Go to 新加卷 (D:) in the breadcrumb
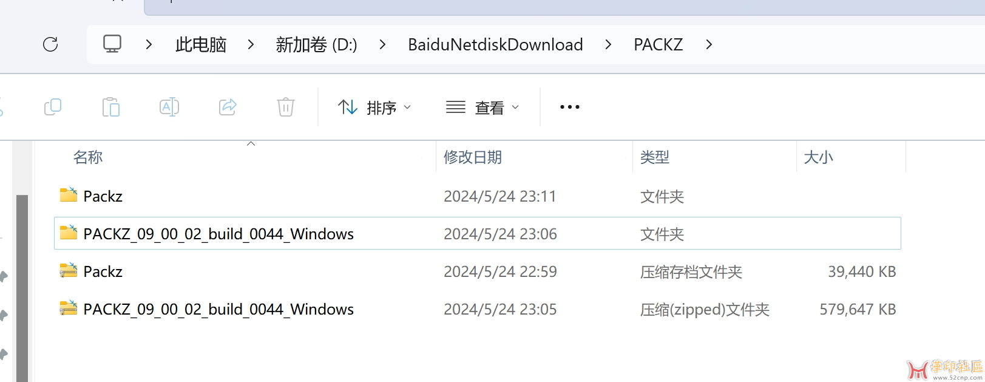Screen dimensions: 985x382 tap(317, 44)
